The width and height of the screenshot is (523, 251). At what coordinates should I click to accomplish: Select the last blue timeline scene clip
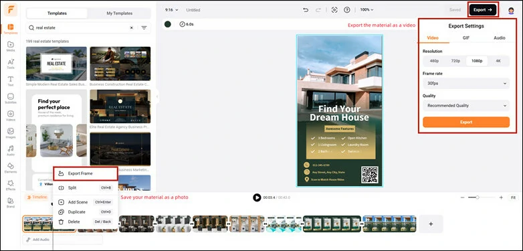(390, 224)
